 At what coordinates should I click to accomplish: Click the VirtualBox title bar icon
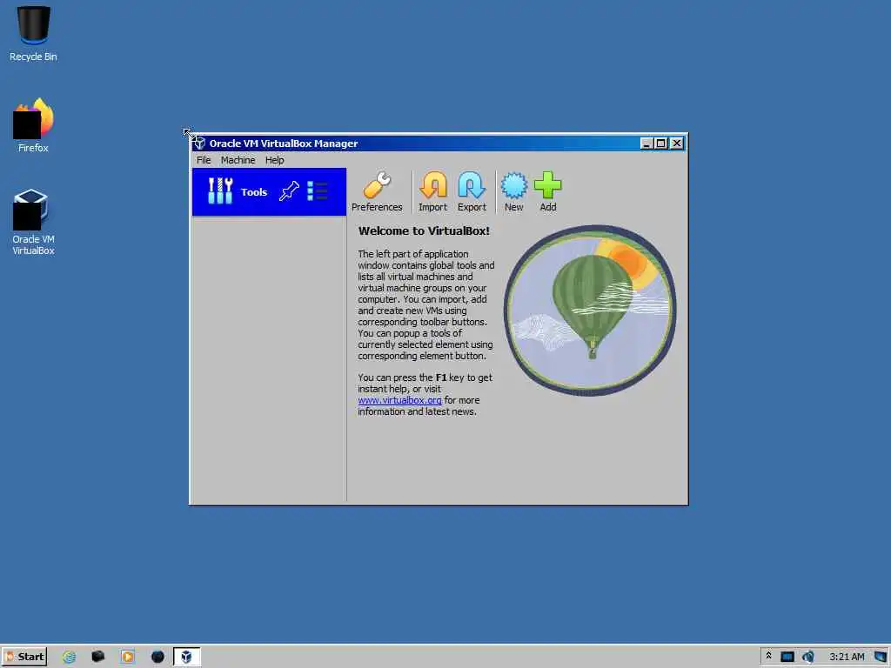(199, 144)
